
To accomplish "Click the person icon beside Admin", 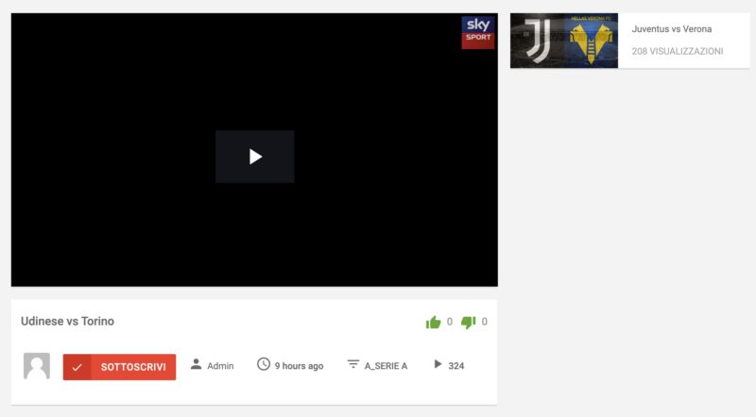I will (196, 364).
